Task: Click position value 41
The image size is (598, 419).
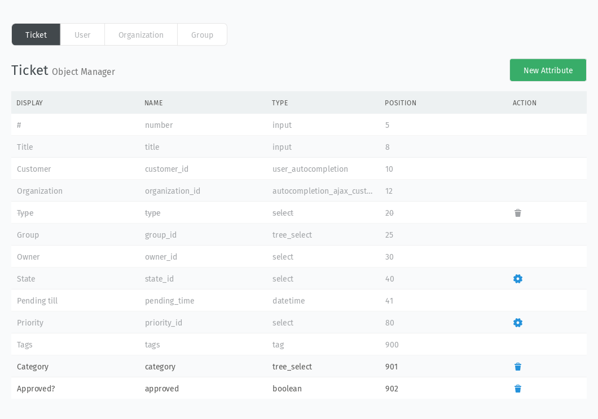Action: [x=389, y=301]
